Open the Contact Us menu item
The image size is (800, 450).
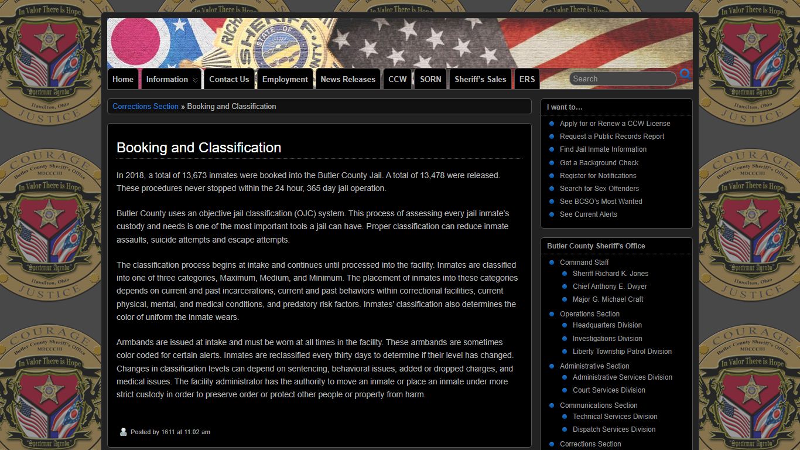(x=229, y=79)
